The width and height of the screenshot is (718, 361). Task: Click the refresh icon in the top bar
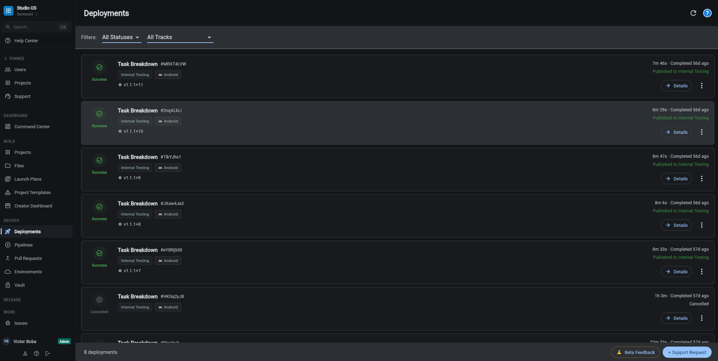coord(693,13)
